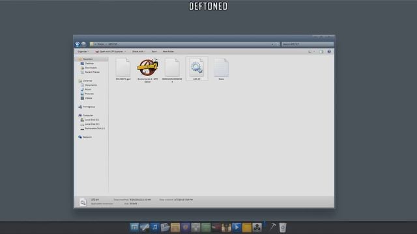Select the gear-icon DLL file
This screenshot has width=417, height=234.
tap(197, 69)
